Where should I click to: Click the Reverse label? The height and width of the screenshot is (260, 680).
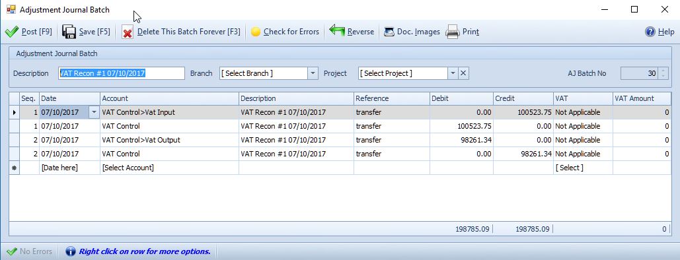(x=360, y=32)
